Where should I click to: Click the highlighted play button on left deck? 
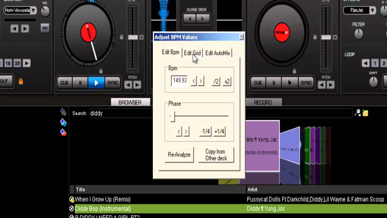96,83
